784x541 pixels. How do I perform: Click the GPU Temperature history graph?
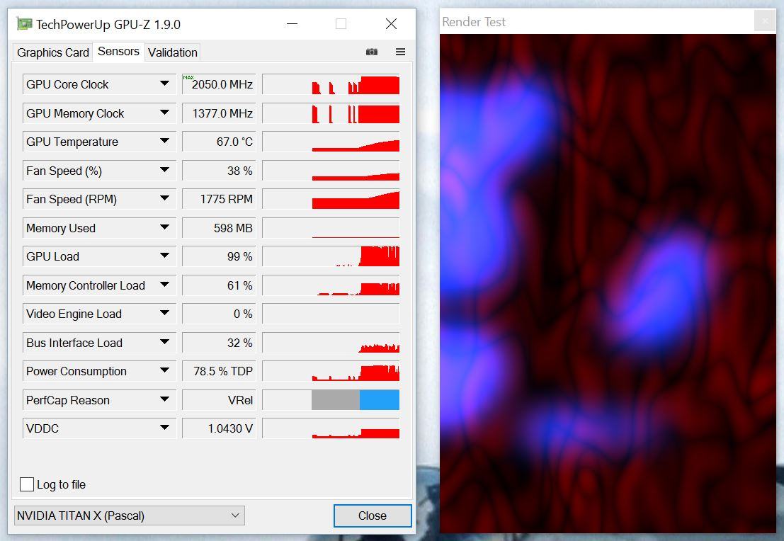(x=331, y=142)
